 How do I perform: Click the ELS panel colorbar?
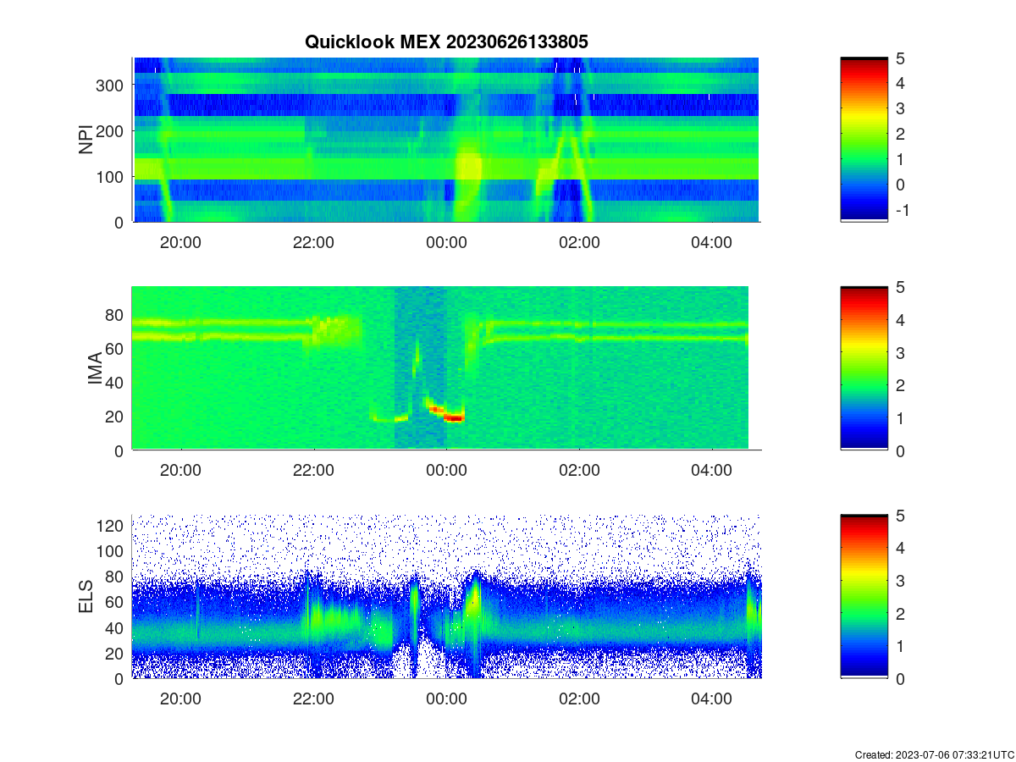click(x=864, y=597)
